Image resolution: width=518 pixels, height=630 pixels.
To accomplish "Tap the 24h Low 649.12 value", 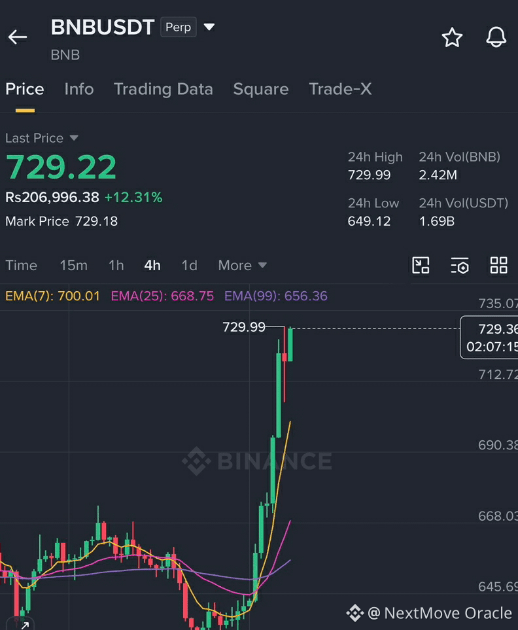I will [x=369, y=221].
